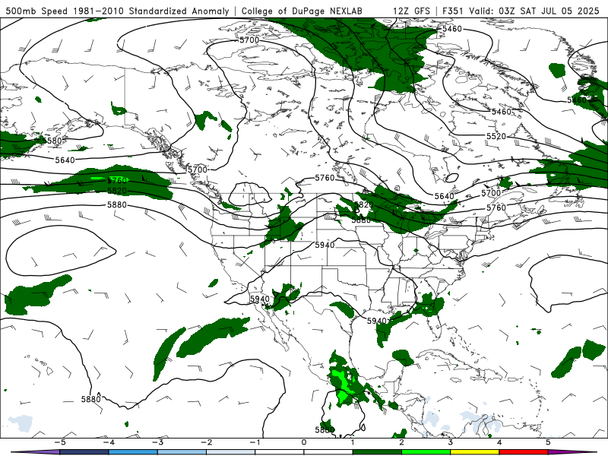This screenshot has width=608, height=456.
Task: Click the 5940 contour label over Nebraska
Action: [x=325, y=245]
